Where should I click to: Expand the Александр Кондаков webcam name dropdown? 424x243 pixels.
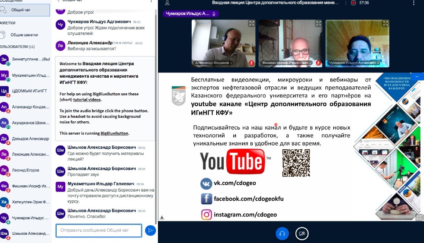(213, 63)
